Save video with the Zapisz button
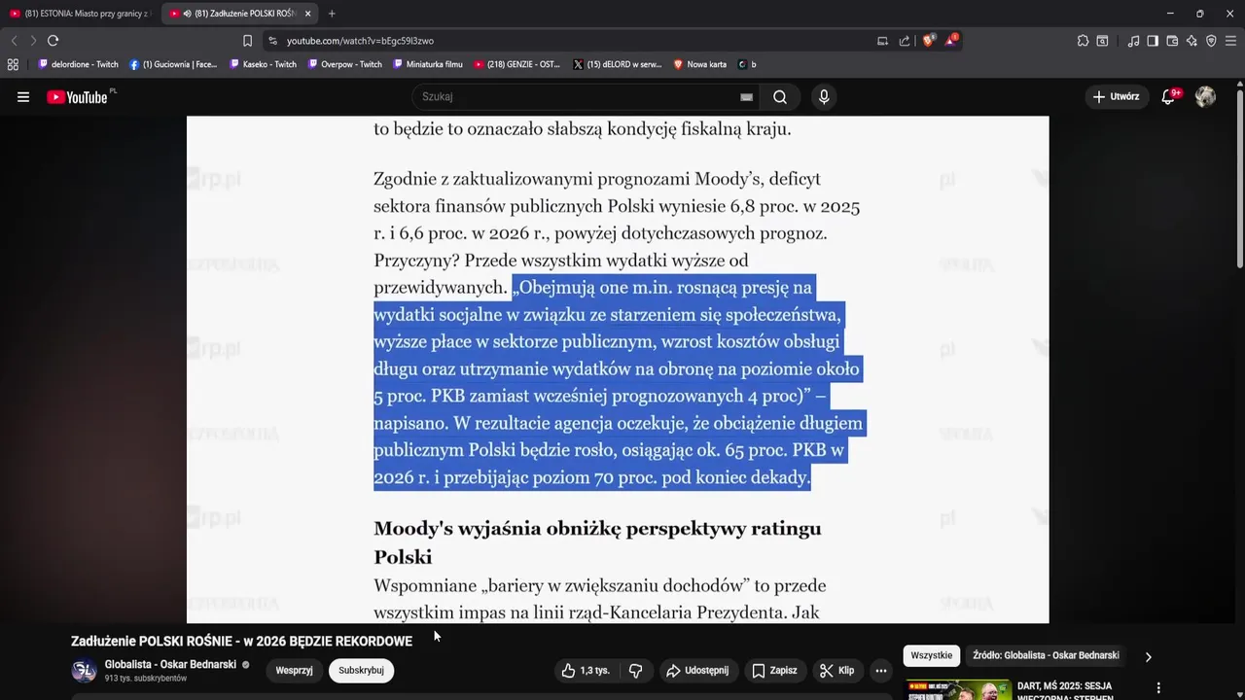 [775, 671]
